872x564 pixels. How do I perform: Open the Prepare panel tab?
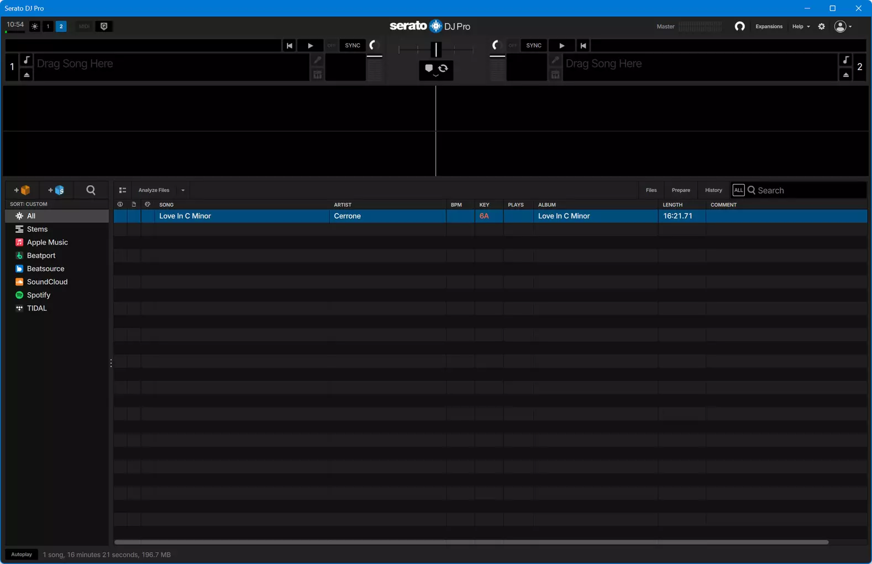coord(681,190)
